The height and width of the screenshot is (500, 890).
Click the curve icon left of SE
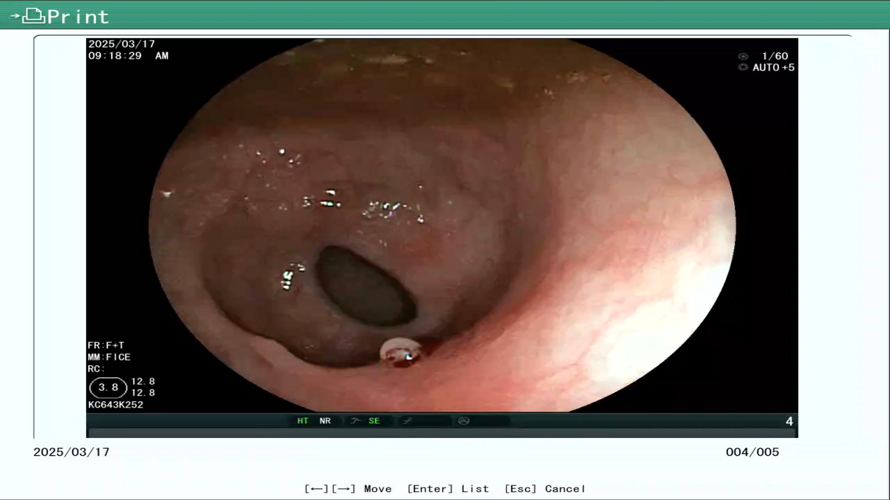356,421
